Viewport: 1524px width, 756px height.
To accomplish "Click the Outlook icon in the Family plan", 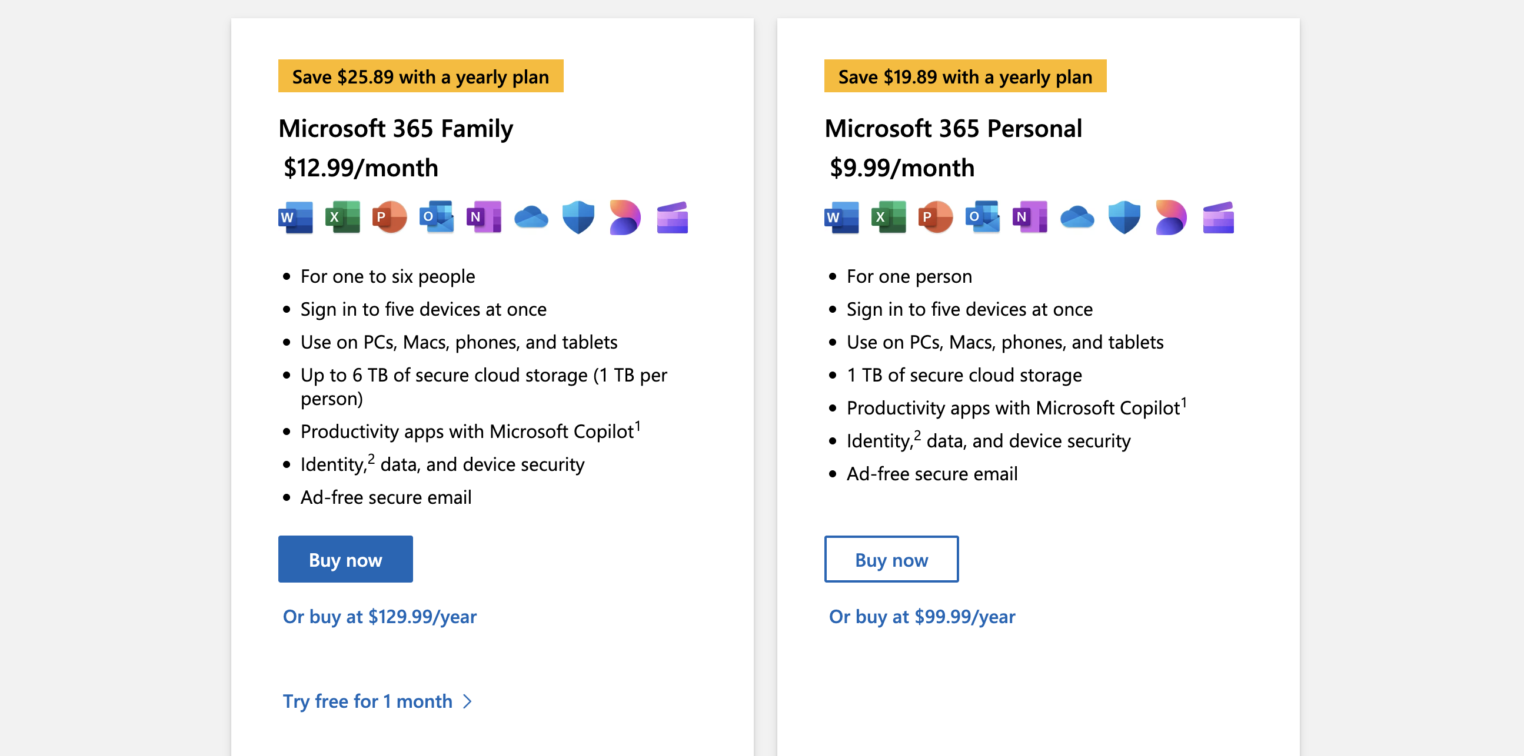I will (437, 218).
